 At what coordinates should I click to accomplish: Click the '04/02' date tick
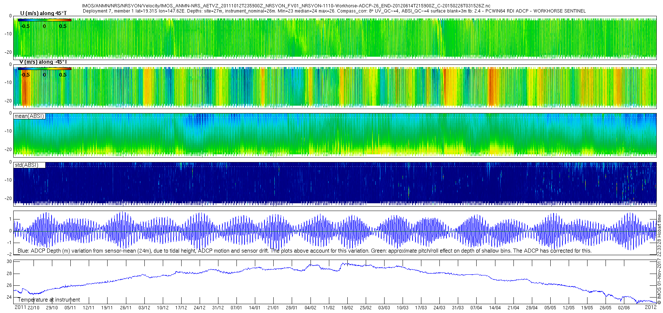click(311, 308)
